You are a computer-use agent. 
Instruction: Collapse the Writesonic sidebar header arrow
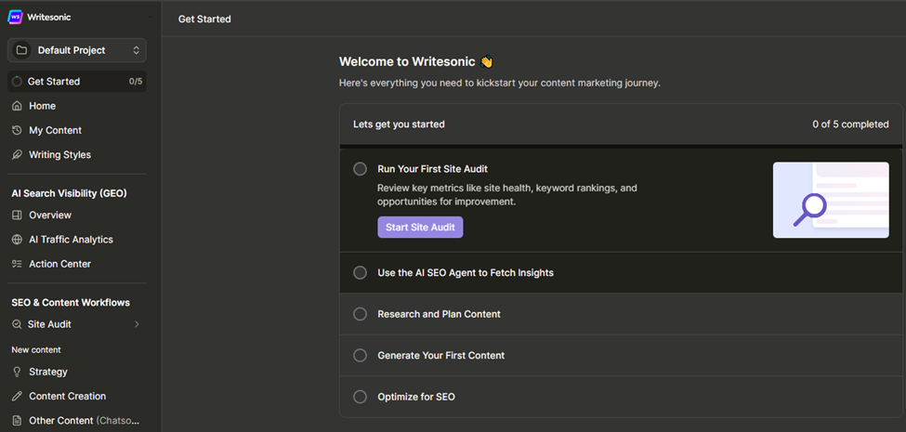[x=151, y=17]
